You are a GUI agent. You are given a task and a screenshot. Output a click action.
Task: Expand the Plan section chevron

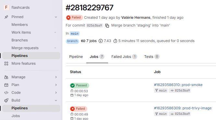56,85
